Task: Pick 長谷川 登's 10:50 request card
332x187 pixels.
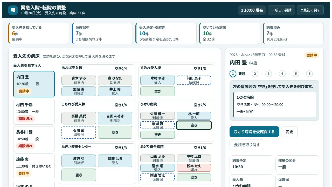Action: (34, 139)
